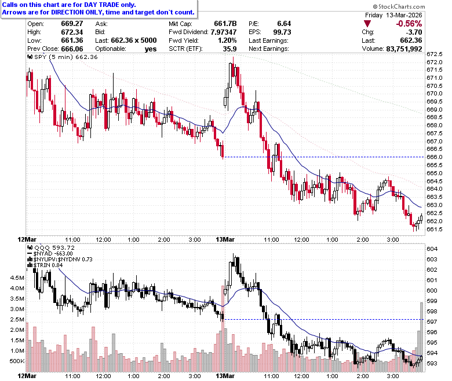The width and height of the screenshot is (452, 381).
Task: Click the Mkt Cap value 661.7B
Action: (225, 24)
